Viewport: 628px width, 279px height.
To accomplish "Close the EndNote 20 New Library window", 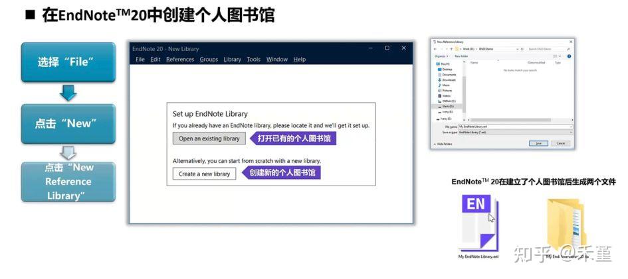I will click(x=404, y=48).
